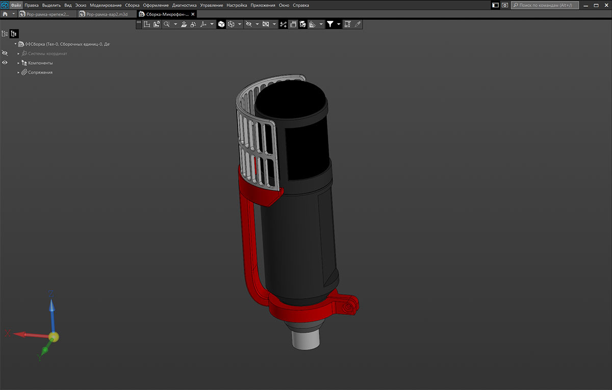Close the Сборка-Микрофон tab

193,14
